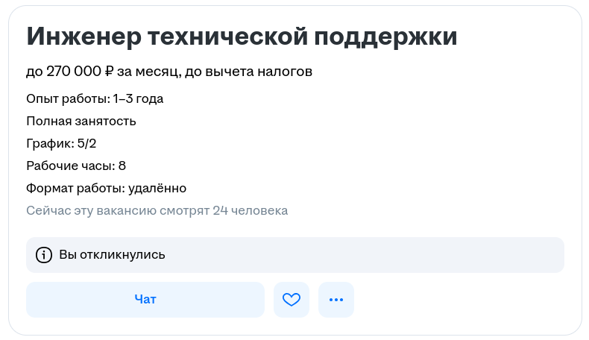Click the word удалённо in work format
Image resolution: width=589 pixels, height=340 pixels.
157,188
